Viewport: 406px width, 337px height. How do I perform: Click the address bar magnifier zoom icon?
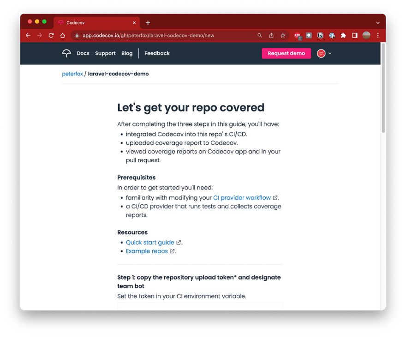(260, 36)
